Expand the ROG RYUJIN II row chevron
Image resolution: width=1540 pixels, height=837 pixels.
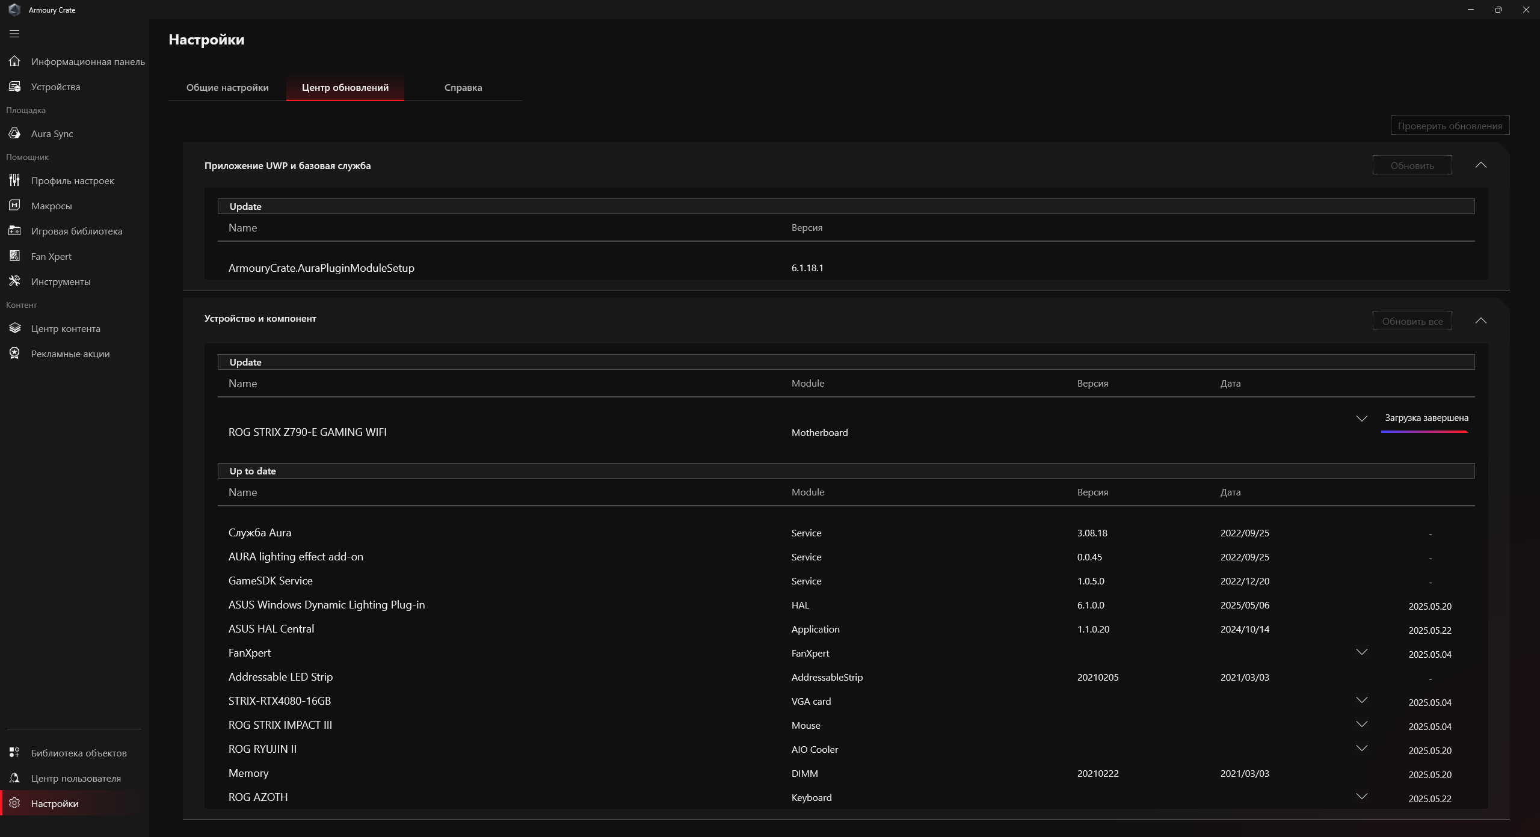pyautogui.click(x=1361, y=748)
